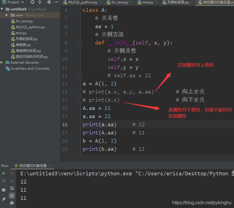Click the up stack trace arrow
This screenshot has width=234, height=208.
(12, 173)
